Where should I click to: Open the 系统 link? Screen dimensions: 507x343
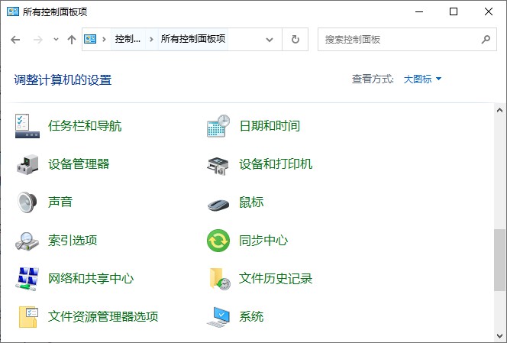(251, 316)
